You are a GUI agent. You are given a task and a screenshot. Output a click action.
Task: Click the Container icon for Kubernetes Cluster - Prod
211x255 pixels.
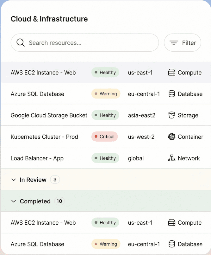[171, 137]
